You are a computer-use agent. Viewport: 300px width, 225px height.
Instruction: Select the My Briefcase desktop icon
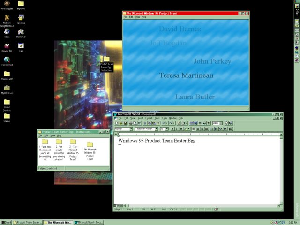click(7, 90)
